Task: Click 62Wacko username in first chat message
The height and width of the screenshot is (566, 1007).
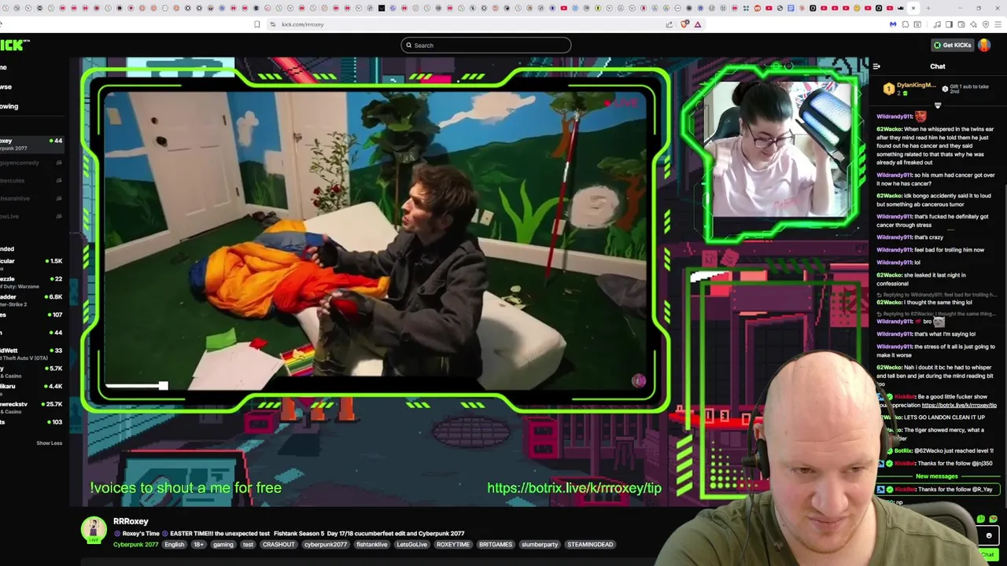Action: point(889,129)
